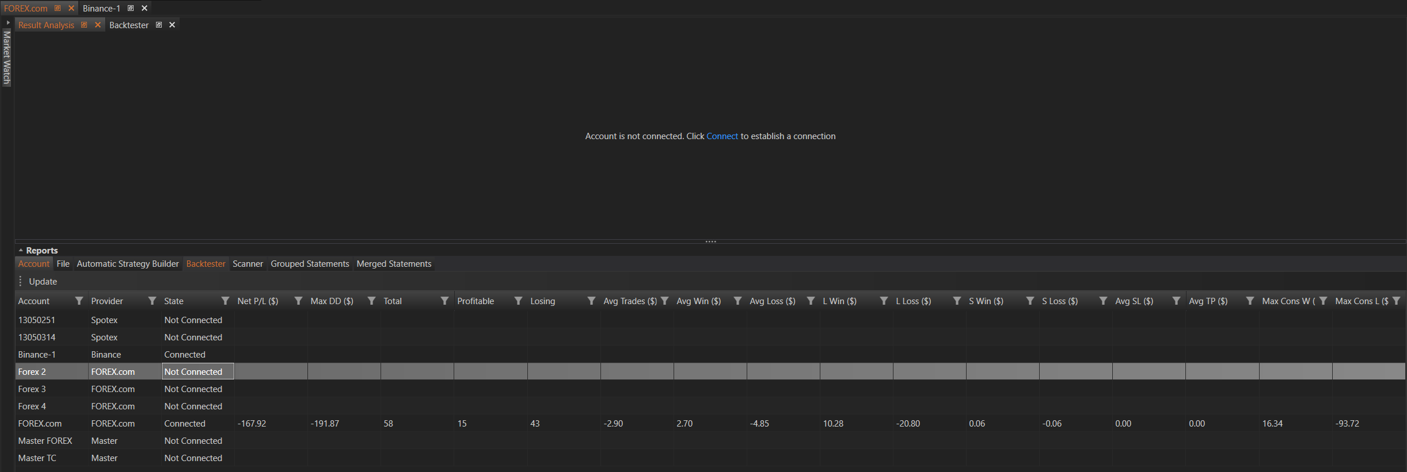Pop out the Result Analysis tab window
The width and height of the screenshot is (1407, 472).
[x=84, y=25]
